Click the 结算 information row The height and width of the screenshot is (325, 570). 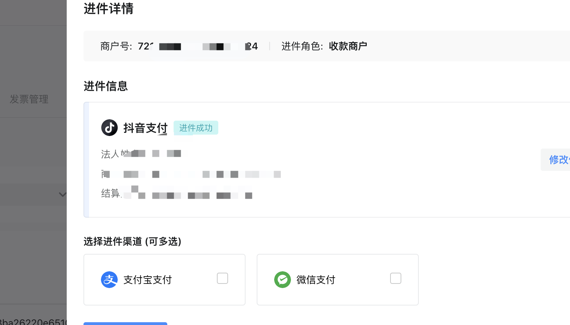point(176,193)
